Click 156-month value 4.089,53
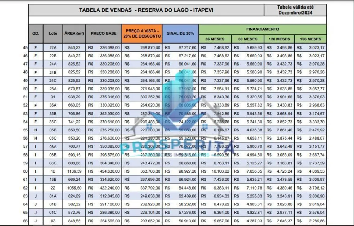Viewport: 354px width, 226px height. click(x=317, y=171)
